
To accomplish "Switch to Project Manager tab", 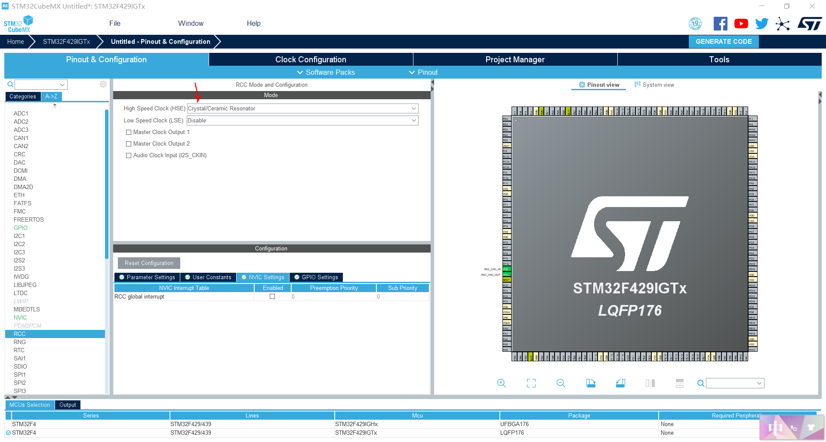I will tap(515, 60).
